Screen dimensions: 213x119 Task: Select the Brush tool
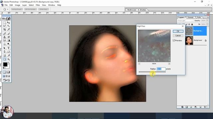[x=9, y=34]
